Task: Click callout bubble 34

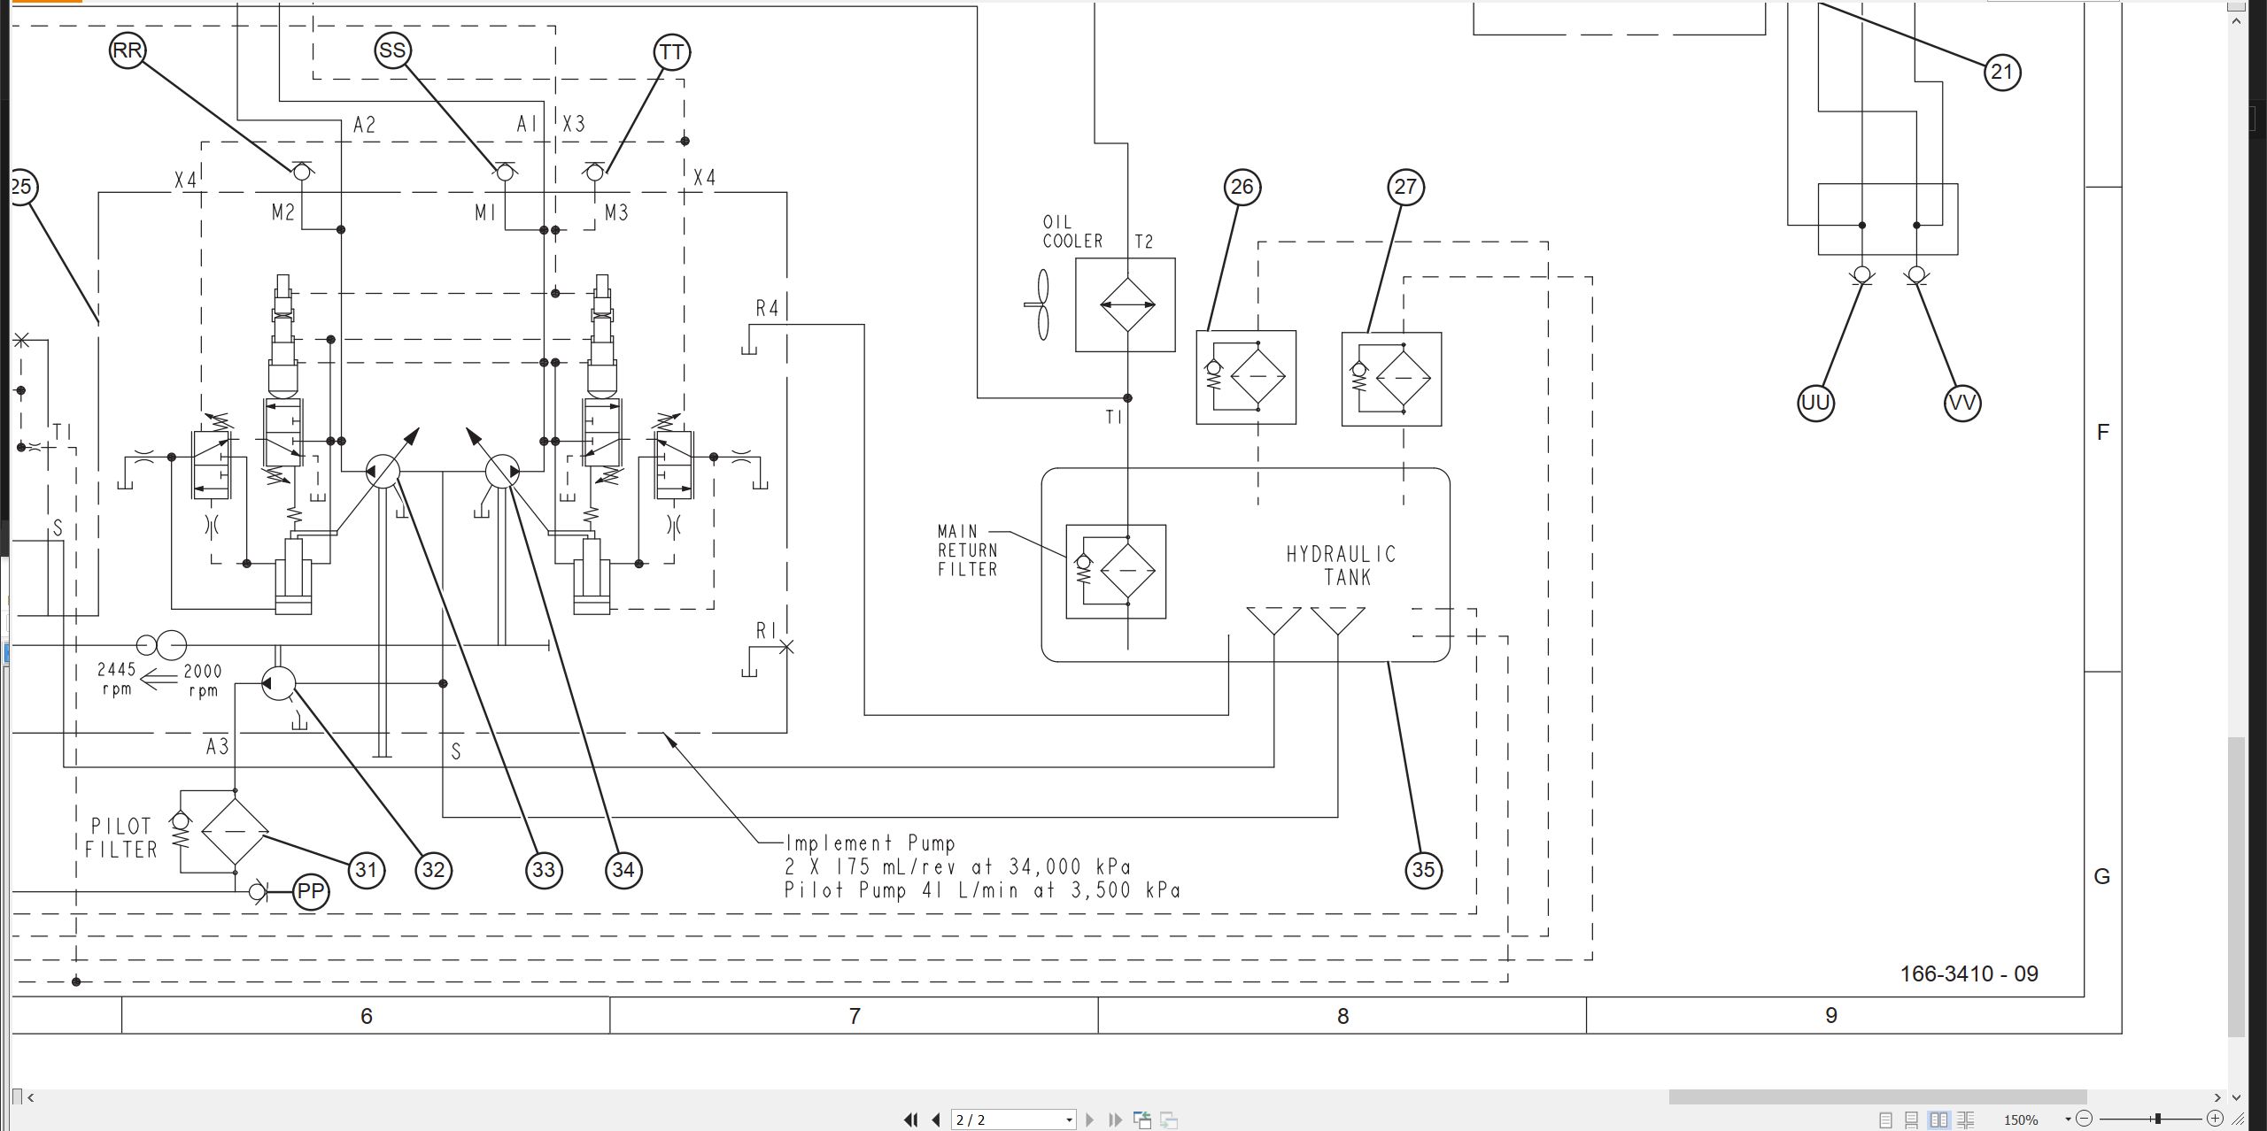Action: [x=623, y=870]
